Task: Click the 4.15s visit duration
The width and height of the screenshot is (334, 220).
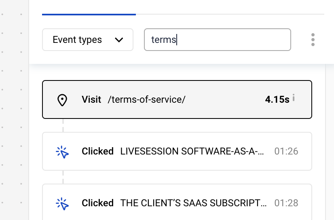Action: 277,100
